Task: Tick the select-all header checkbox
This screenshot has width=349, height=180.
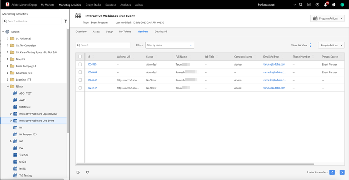Action: tap(80, 57)
